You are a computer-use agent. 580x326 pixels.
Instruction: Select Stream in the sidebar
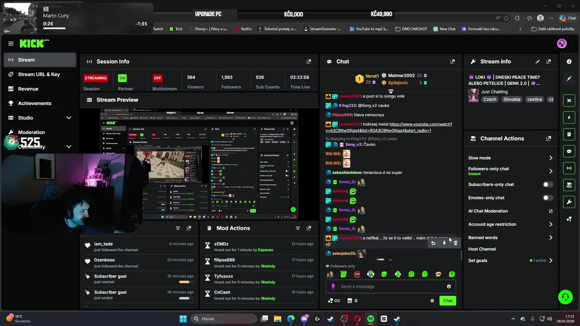point(40,60)
